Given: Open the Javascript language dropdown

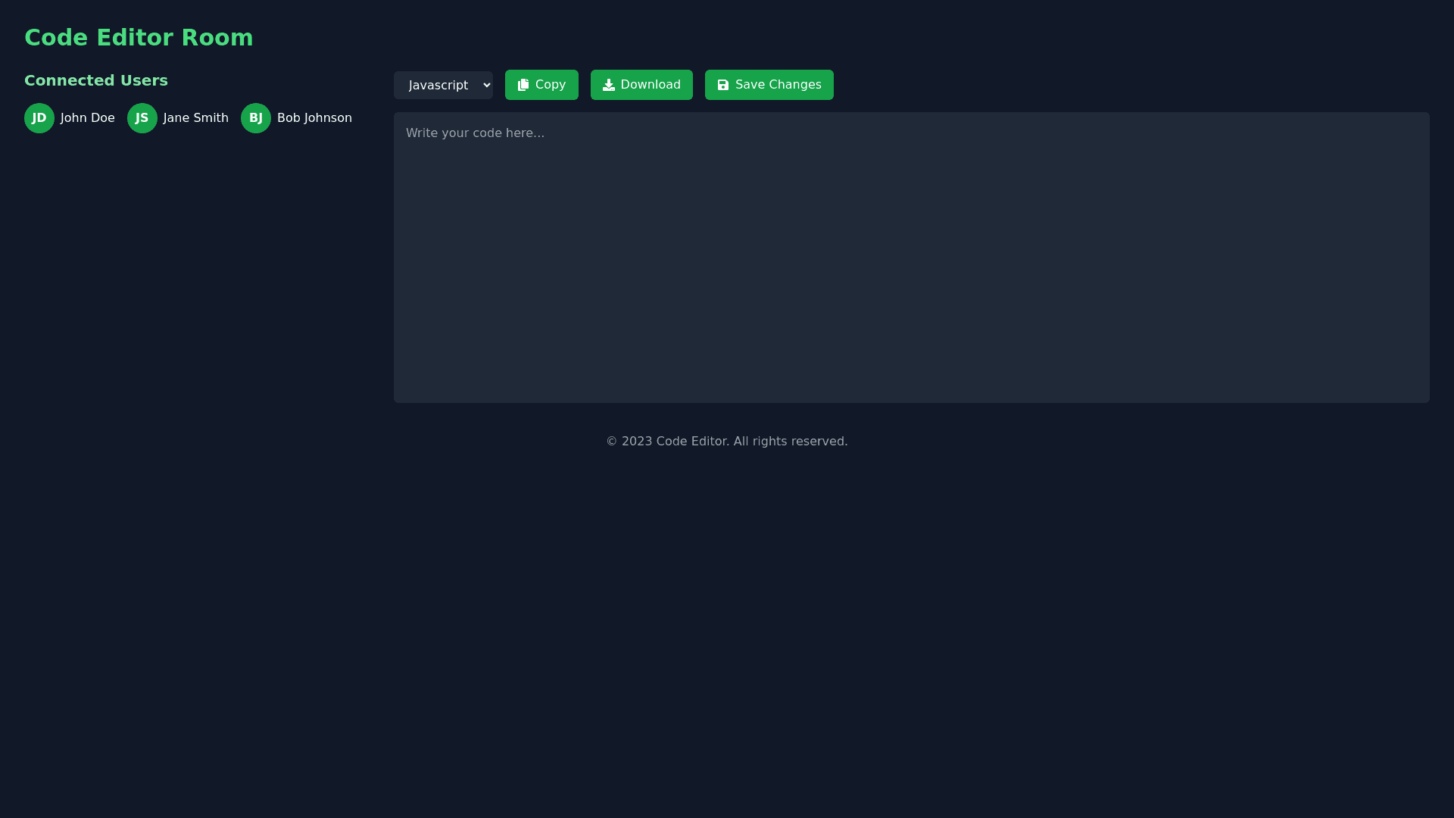Looking at the screenshot, I should 438,86.
